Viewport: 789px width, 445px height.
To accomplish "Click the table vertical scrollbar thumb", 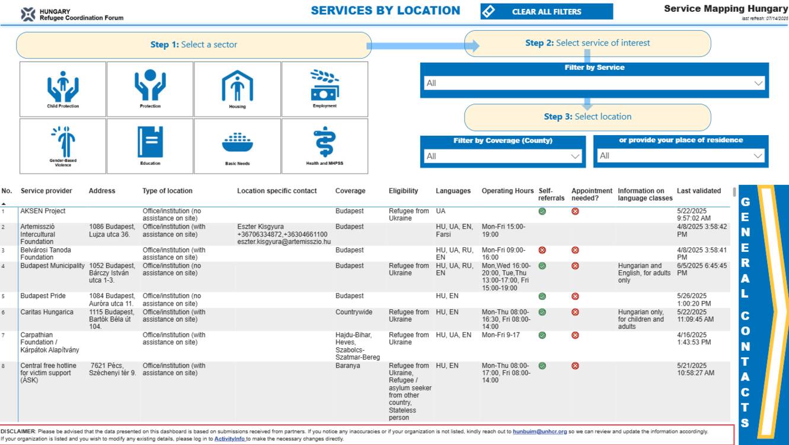I will (735, 192).
